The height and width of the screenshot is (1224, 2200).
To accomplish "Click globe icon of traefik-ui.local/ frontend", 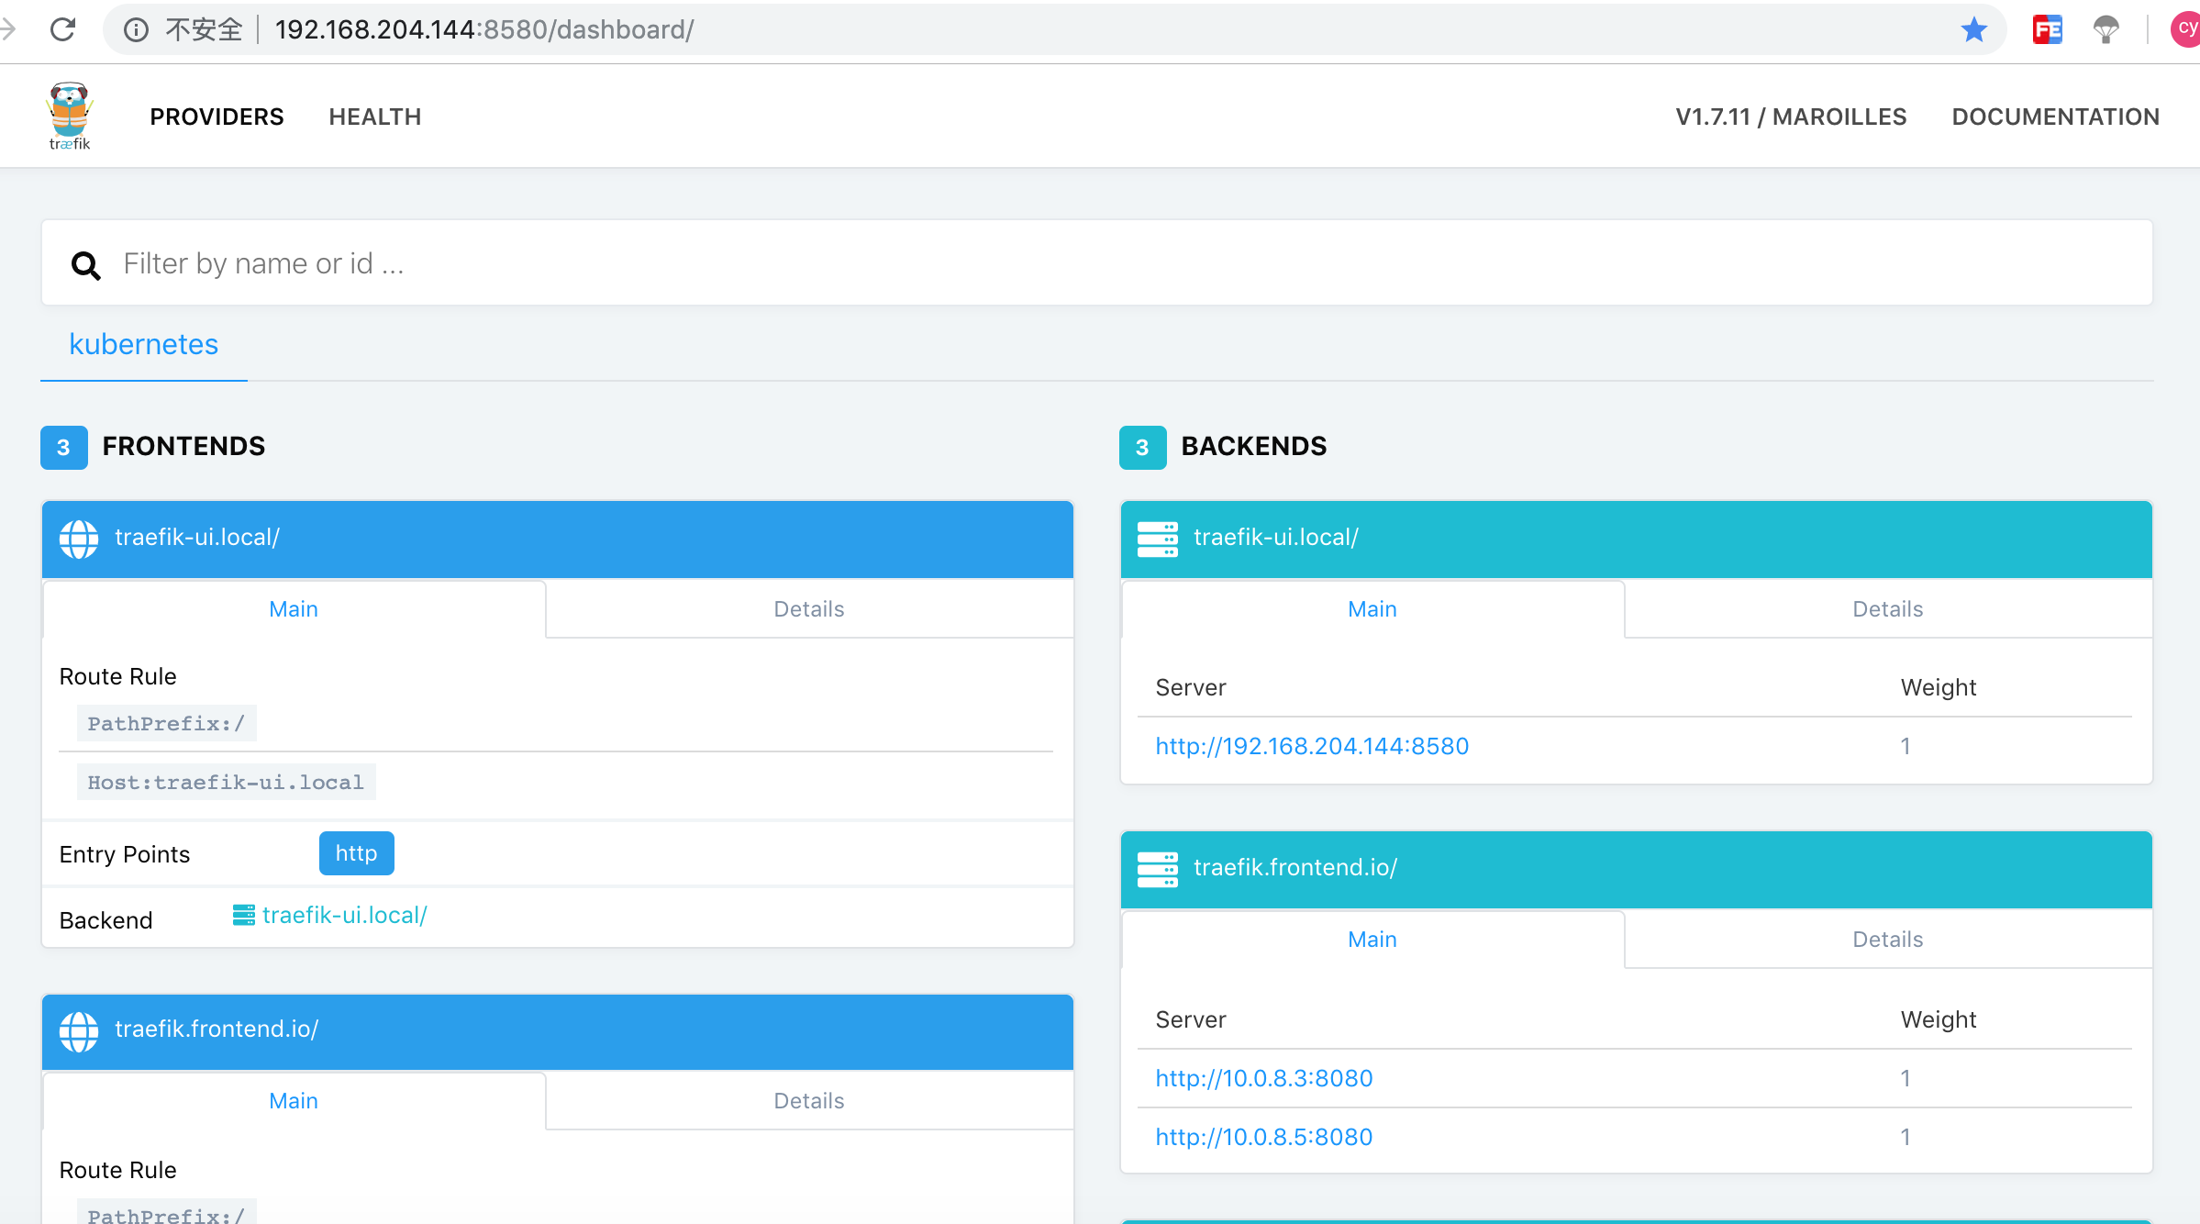I will click(x=79, y=539).
